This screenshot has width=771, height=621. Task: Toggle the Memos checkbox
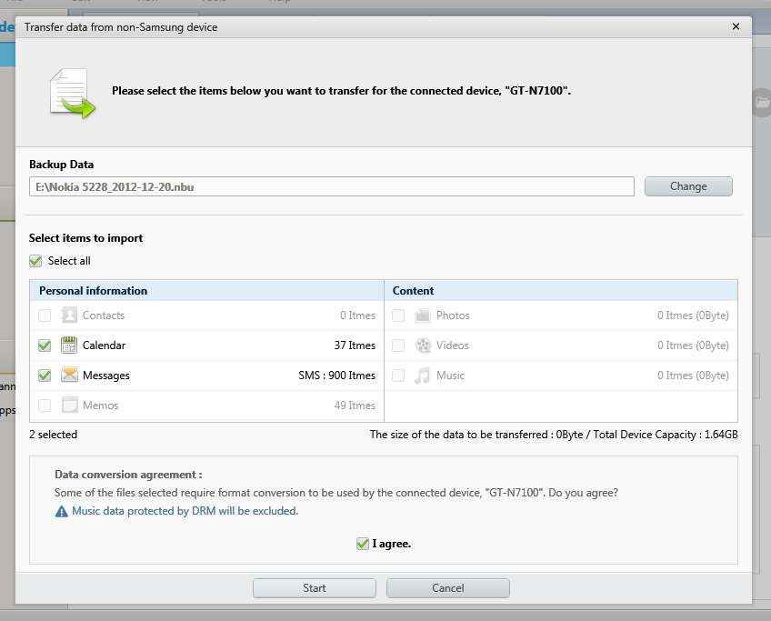[45, 406]
